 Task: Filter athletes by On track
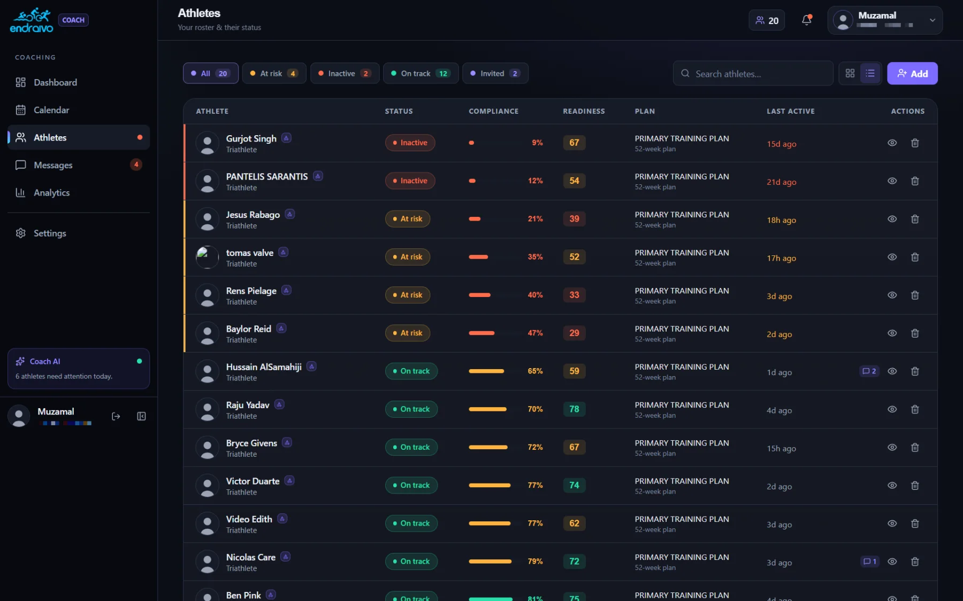[x=421, y=73]
